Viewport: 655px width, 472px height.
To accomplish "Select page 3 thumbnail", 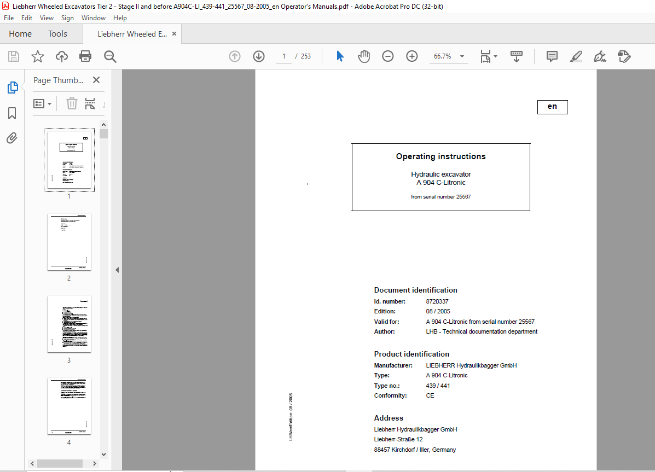I will click(69, 324).
